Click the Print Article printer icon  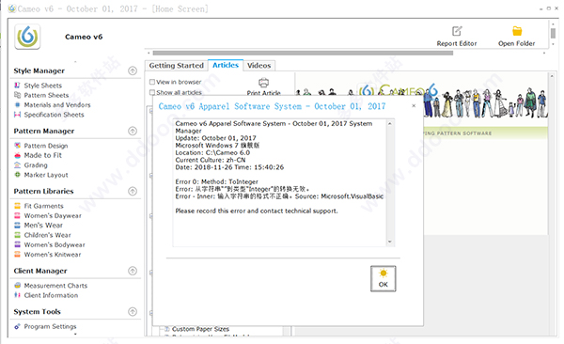(x=263, y=83)
